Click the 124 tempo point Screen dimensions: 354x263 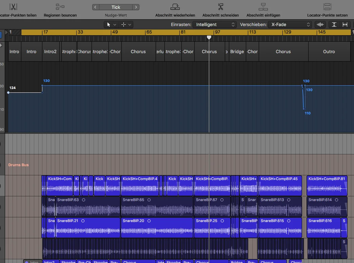(x=8, y=93)
